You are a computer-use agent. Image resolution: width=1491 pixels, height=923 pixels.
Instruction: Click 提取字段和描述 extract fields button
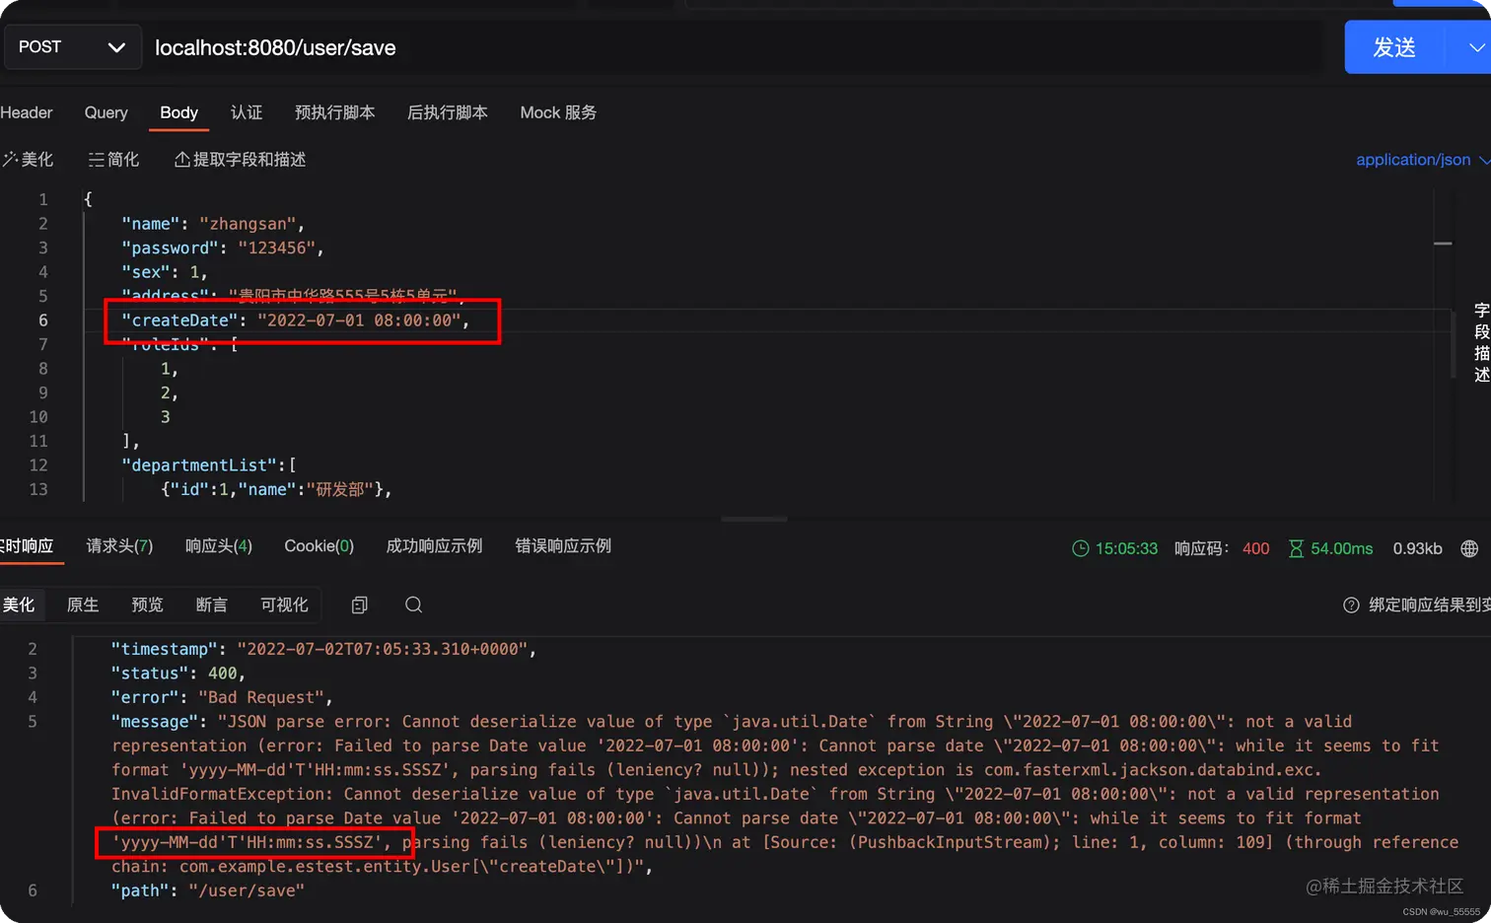[240, 159]
